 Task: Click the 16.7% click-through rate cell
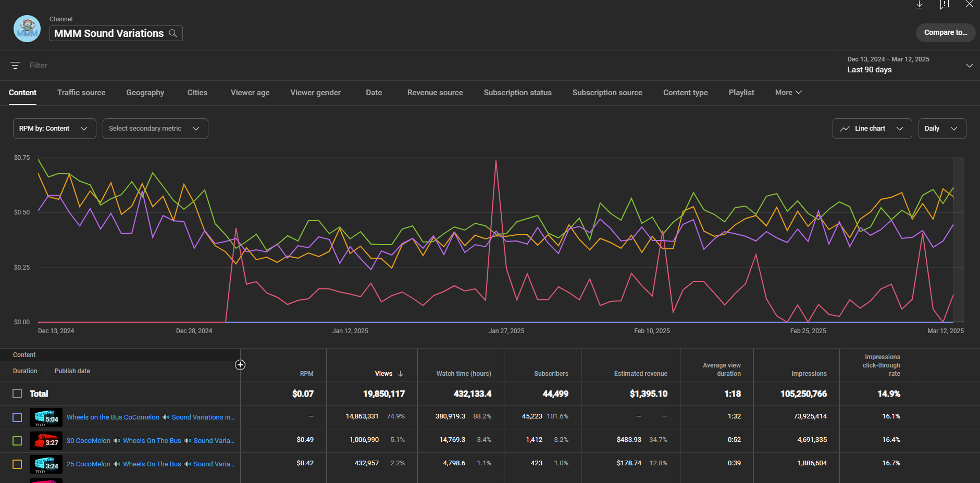point(891,463)
